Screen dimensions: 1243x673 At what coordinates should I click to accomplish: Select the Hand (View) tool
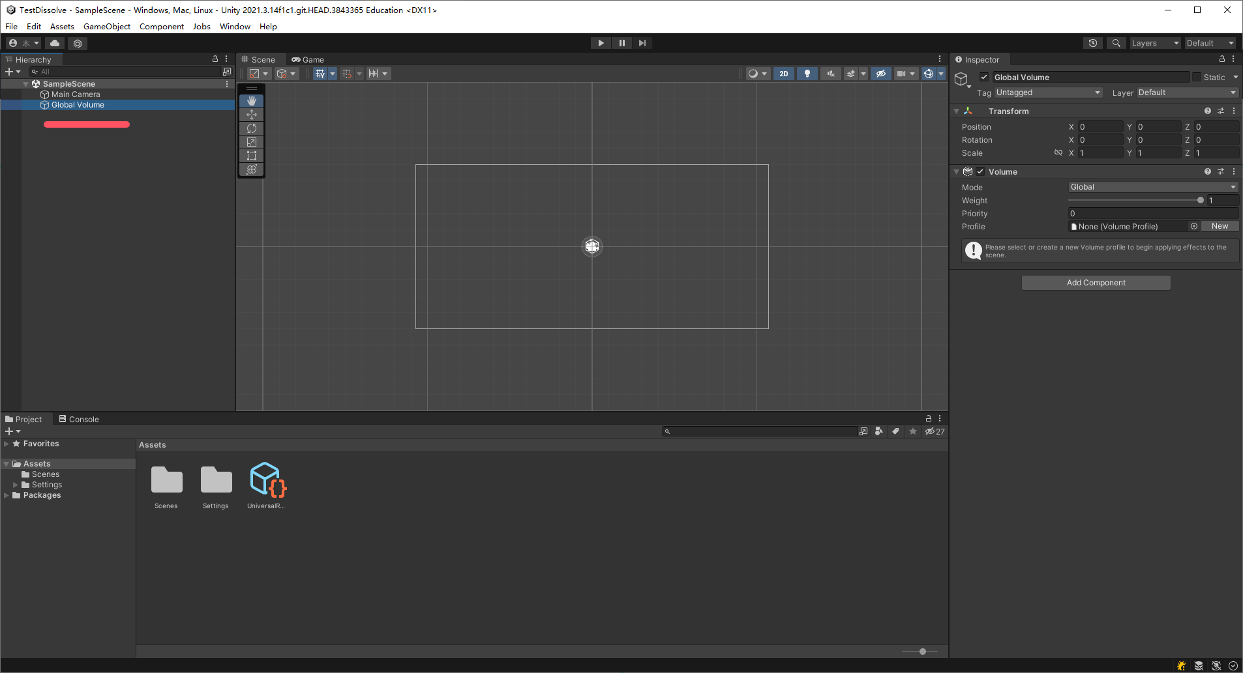click(x=252, y=101)
